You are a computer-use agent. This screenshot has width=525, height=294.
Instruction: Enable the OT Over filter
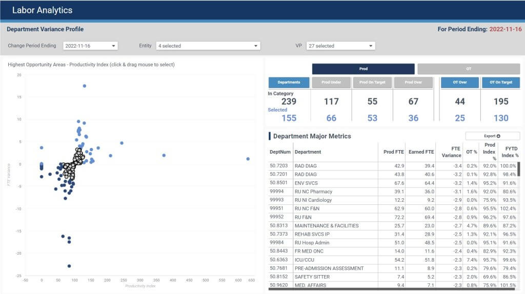[x=460, y=82]
